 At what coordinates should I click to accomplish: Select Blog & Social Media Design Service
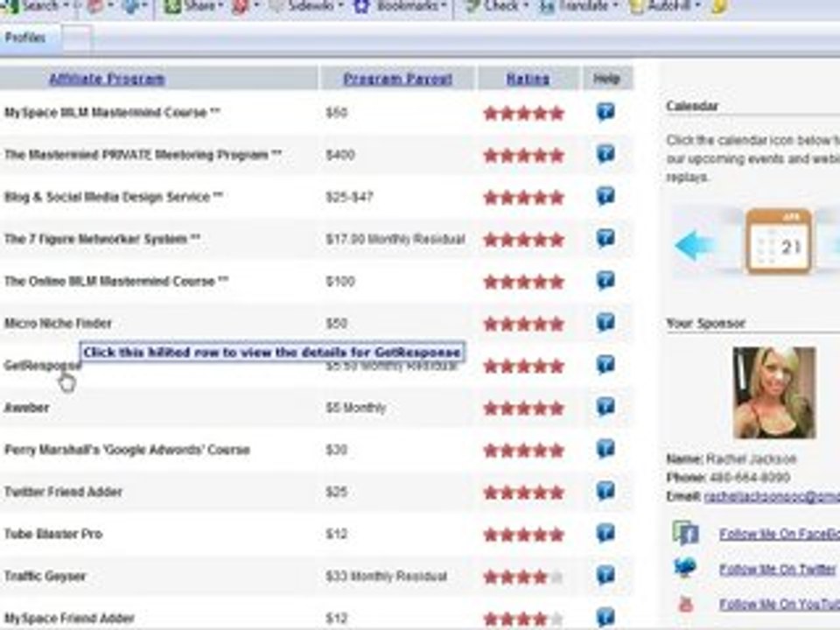pyautogui.click(x=113, y=197)
